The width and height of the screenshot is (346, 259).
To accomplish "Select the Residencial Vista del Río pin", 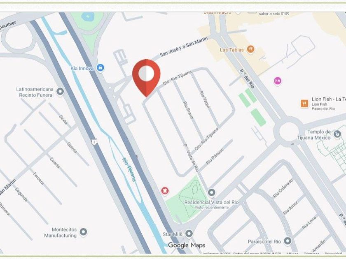I will tap(211, 193).
